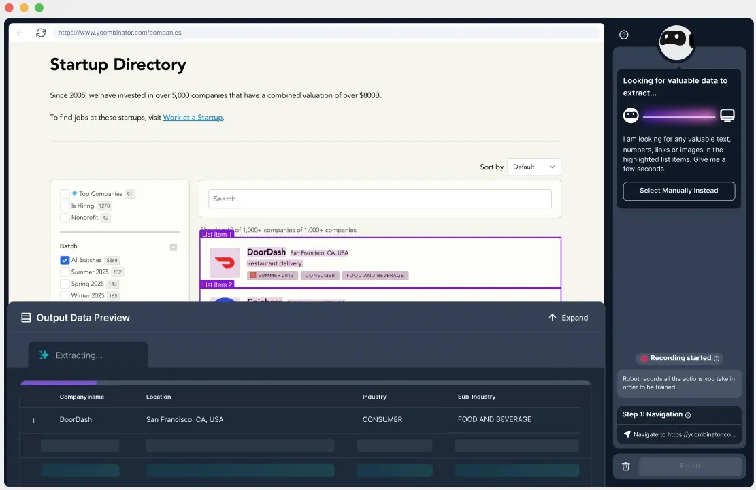Viewport: 756px width, 490px height.
Task: Expand the Output Data Preview panel
Action: click(568, 318)
